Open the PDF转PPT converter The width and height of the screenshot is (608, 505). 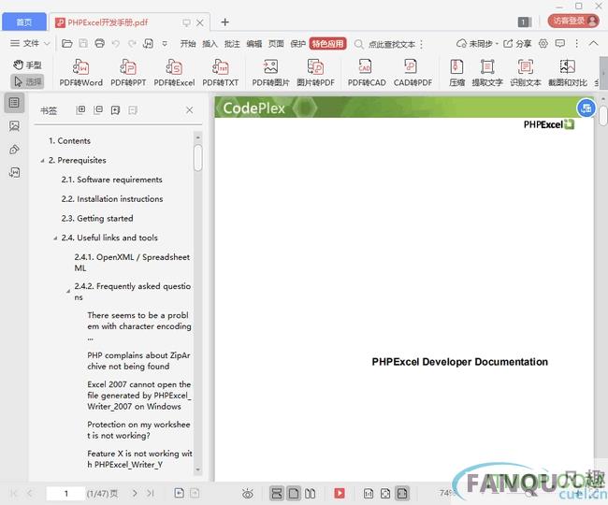tap(128, 72)
